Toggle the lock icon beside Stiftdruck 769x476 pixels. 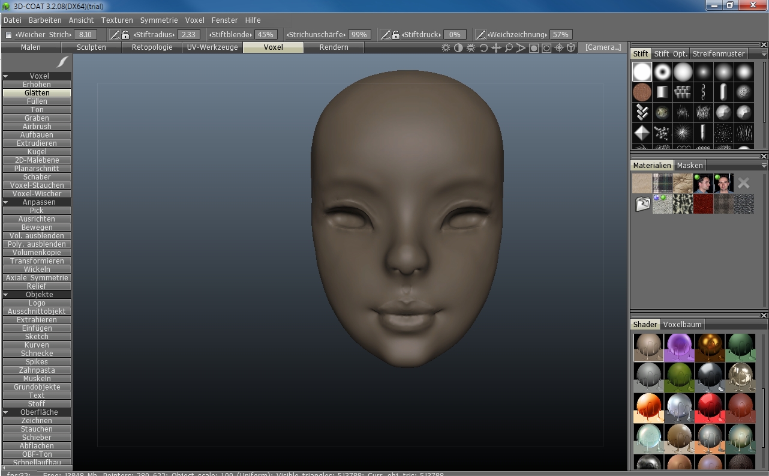(x=396, y=35)
